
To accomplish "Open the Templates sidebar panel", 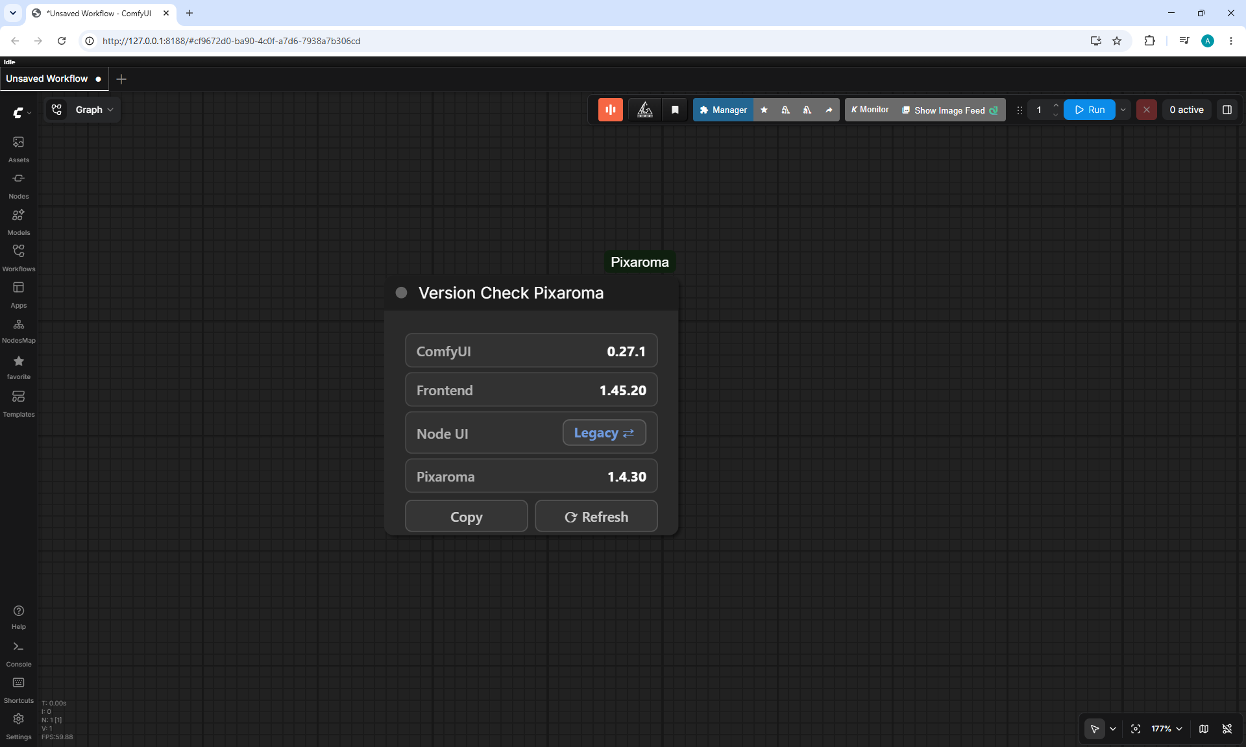I will pyautogui.click(x=19, y=403).
